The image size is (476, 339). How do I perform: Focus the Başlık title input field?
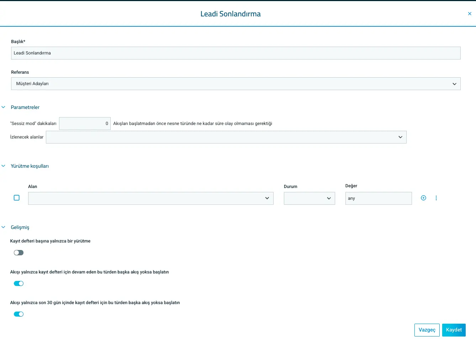click(236, 53)
